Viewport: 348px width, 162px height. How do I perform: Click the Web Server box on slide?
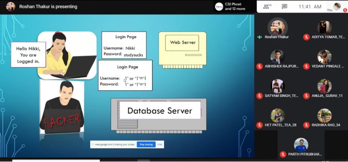[182, 43]
